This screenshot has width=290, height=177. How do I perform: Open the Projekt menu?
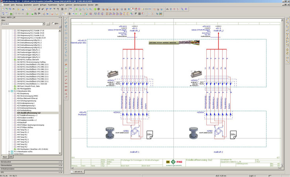point(7,5)
